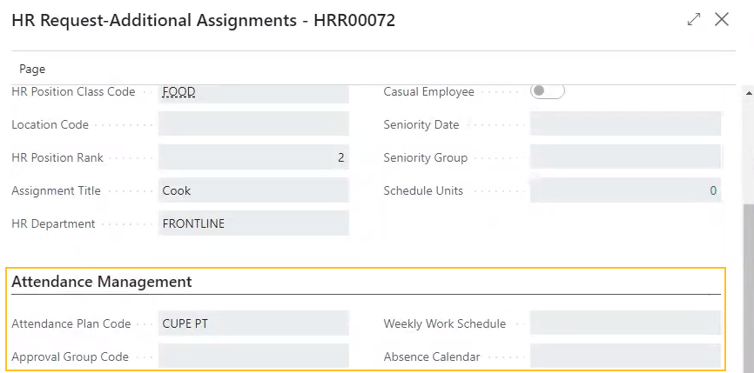Screen dimensions: 754x373
Task: Click the Attendance Plan Code field
Action: coord(253,323)
